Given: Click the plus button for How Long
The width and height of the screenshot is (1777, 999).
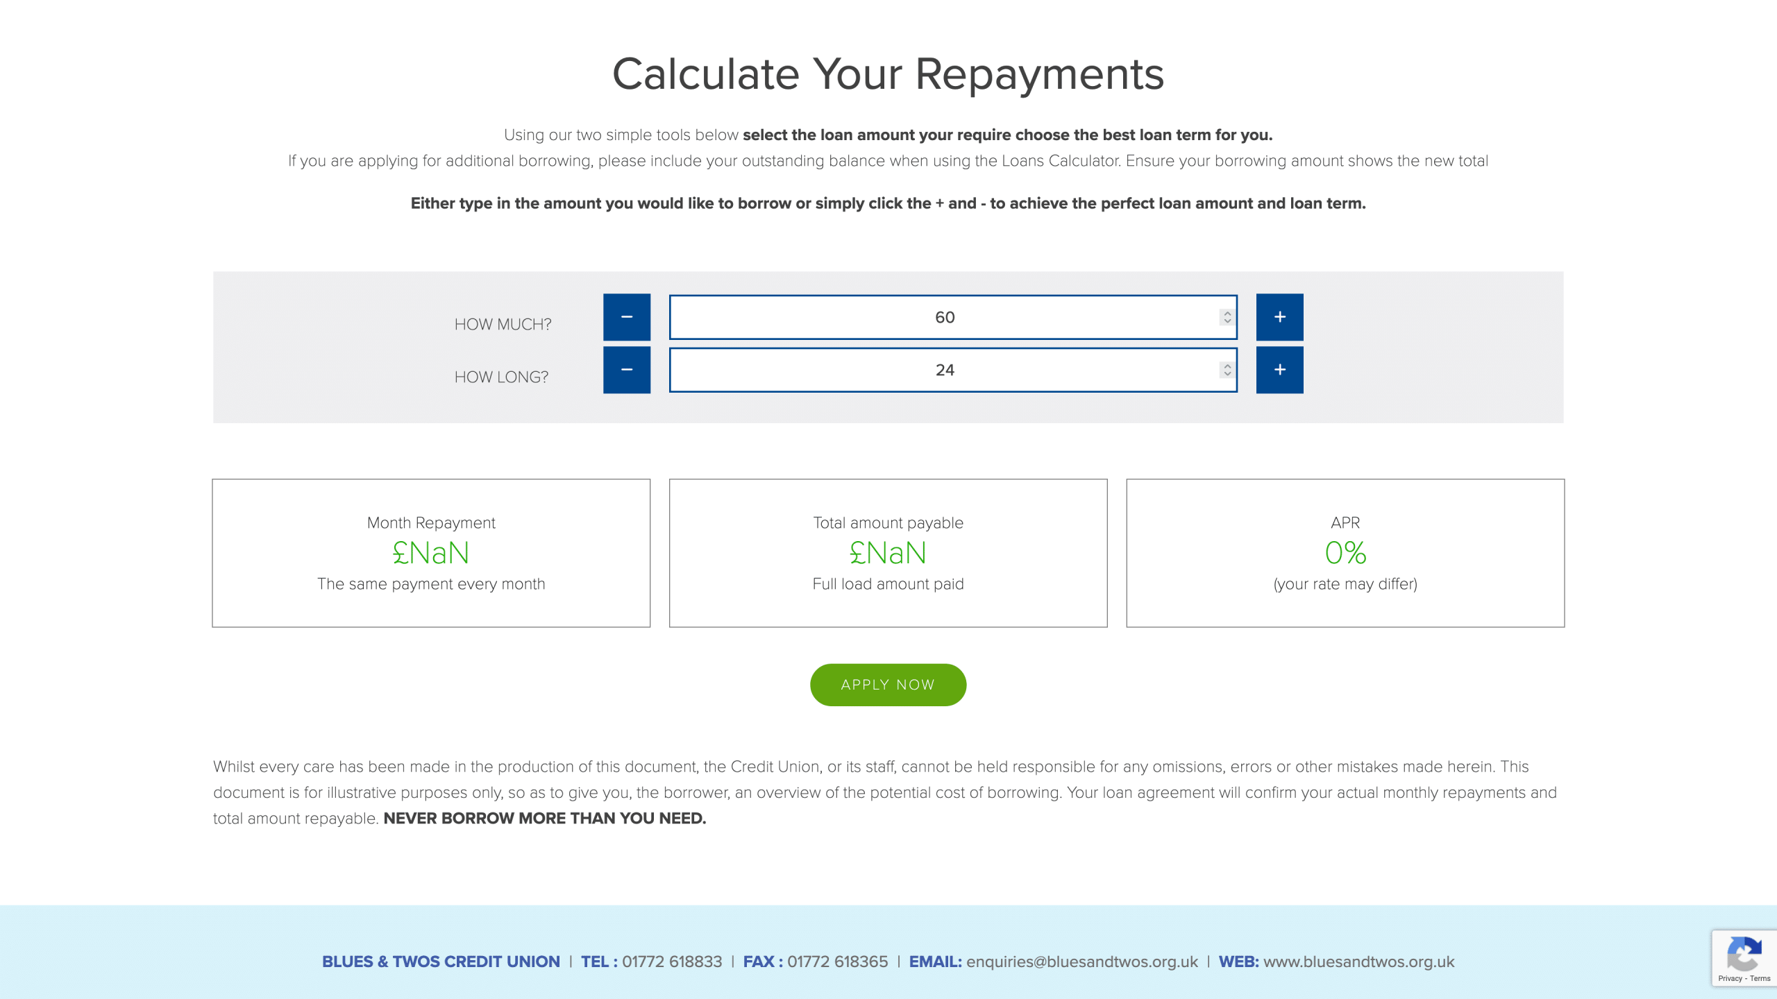Looking at the screenshot, I should coord(1279,370).
